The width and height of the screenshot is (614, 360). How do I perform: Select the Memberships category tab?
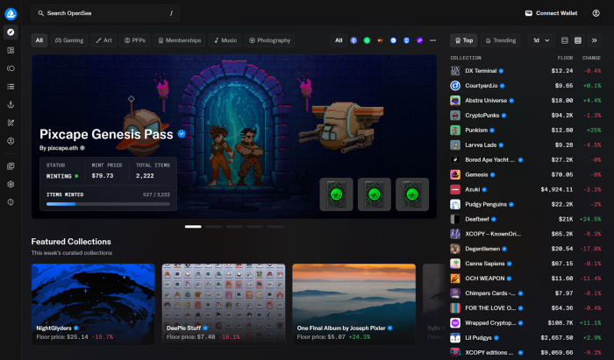coord(179,40)
